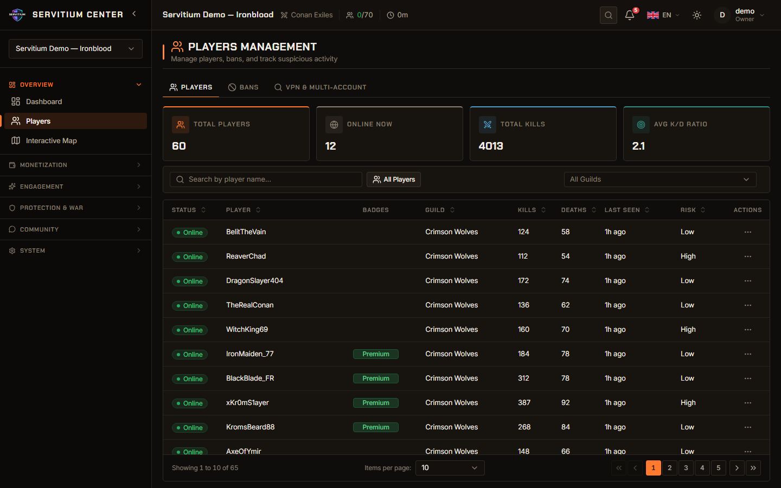Expand the Monetization section
Screen dimensions: 781x488
pos(75,165)
